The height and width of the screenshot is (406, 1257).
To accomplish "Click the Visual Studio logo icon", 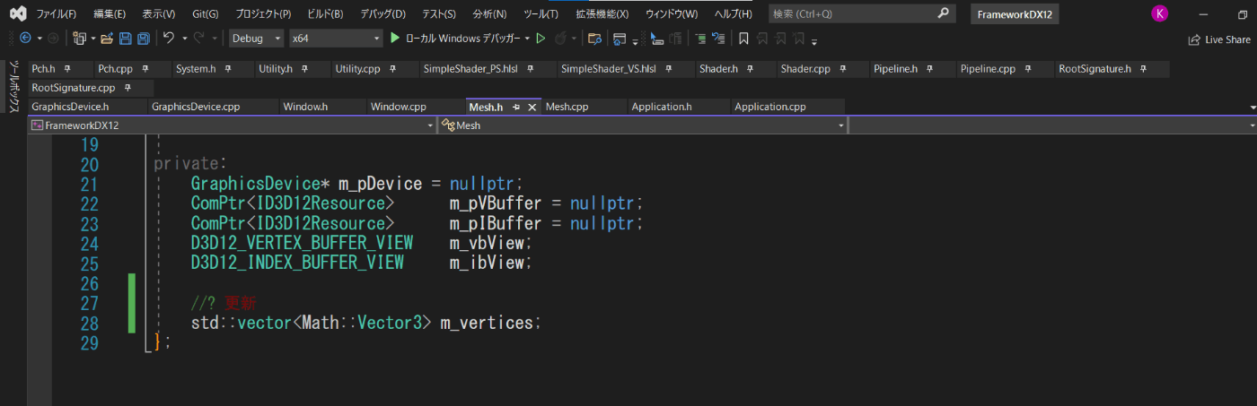I will pyautogui.click(x=17, y=13).
